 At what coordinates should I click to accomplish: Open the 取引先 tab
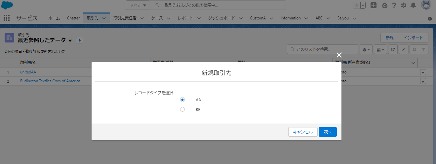point(92,18)
